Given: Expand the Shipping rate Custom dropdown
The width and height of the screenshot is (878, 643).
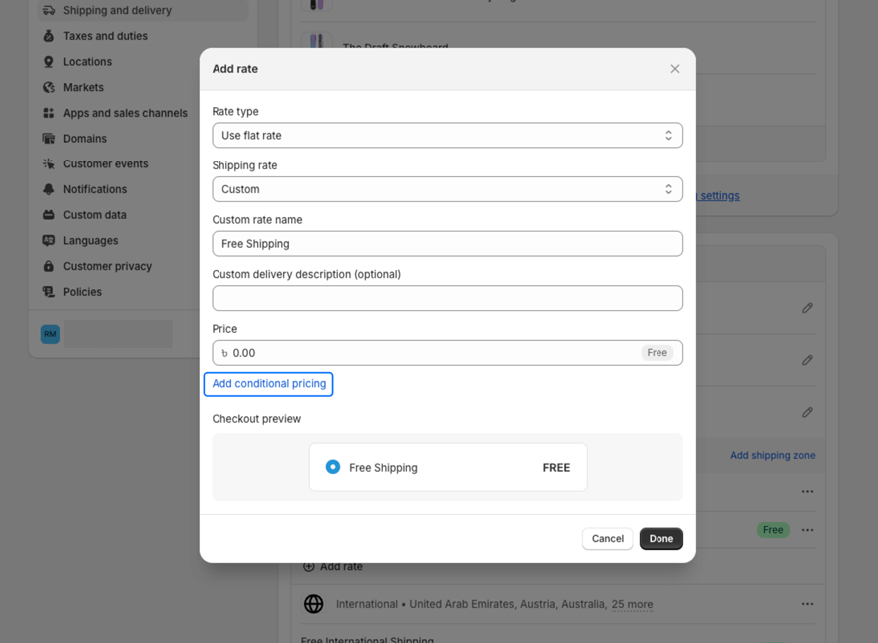Looking at the screenshot, I should pos(447,189).
